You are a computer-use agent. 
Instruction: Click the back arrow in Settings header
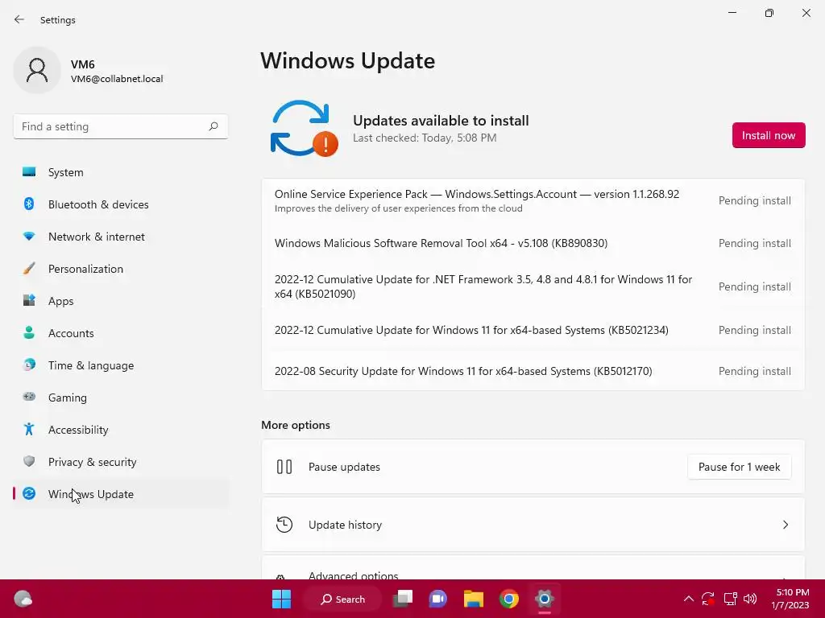[19, 19]
